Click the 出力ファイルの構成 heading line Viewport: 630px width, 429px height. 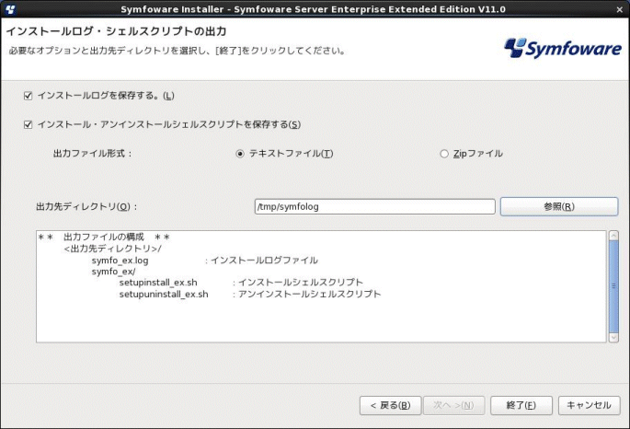pyautogui.click(x=104, y=238)
